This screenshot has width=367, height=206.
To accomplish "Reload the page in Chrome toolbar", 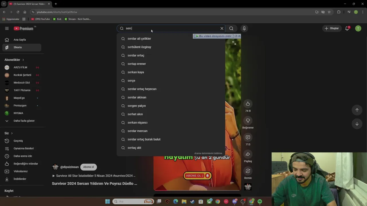I will click(x=18, y=12).
